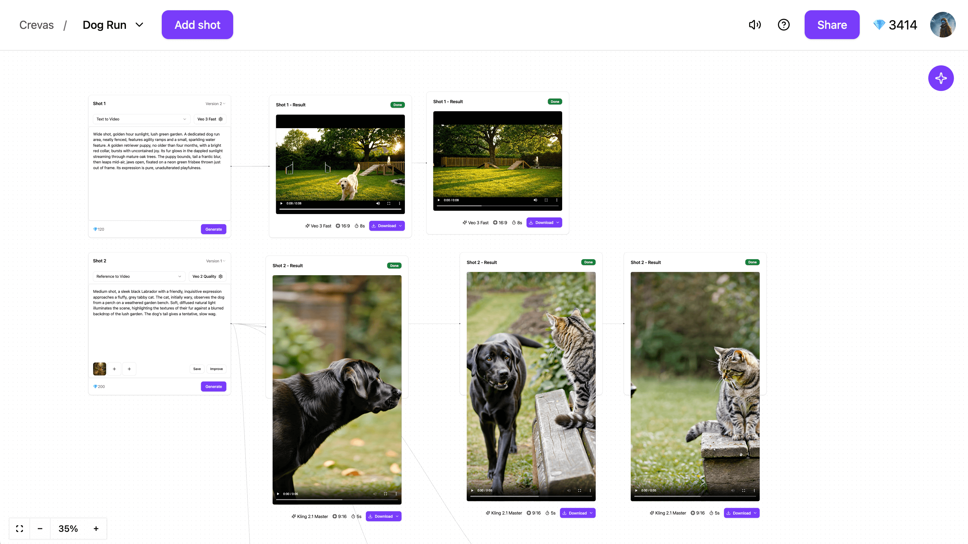Screen dimensions: 968x544
Task: Open the Text to Video mode dropdown
Action: point(141,119)
